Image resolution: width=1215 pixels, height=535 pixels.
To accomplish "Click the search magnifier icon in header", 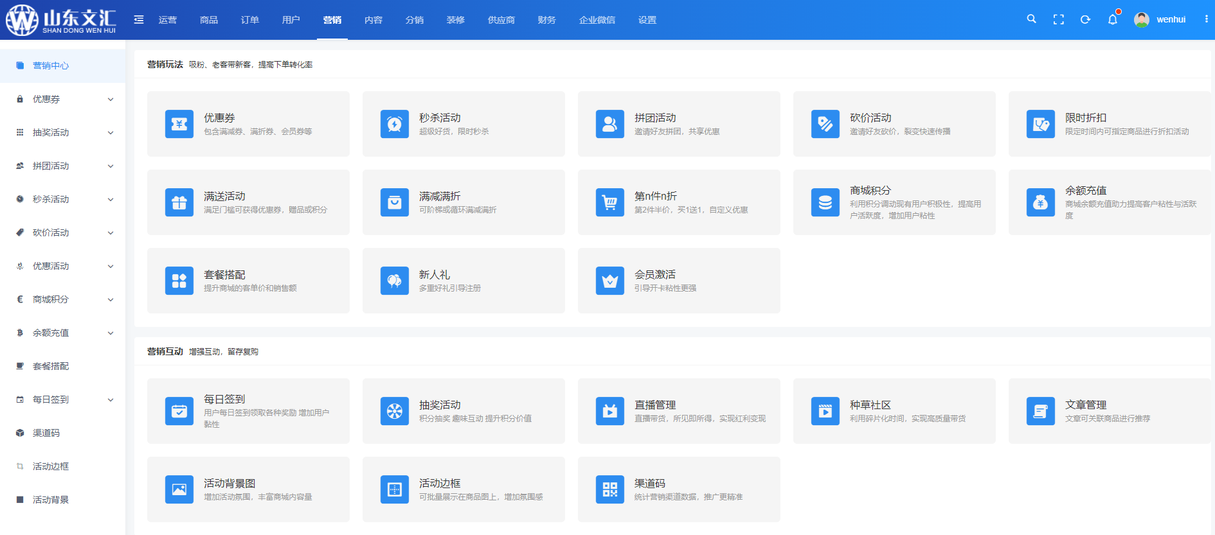I will 1031,19.
